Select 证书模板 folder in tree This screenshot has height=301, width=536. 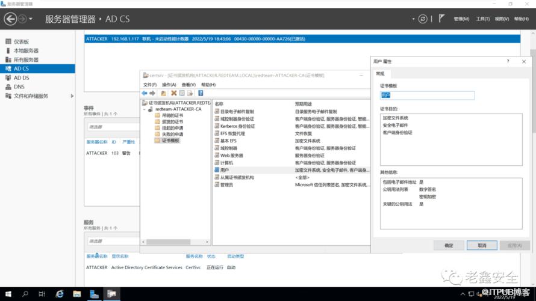170,141
